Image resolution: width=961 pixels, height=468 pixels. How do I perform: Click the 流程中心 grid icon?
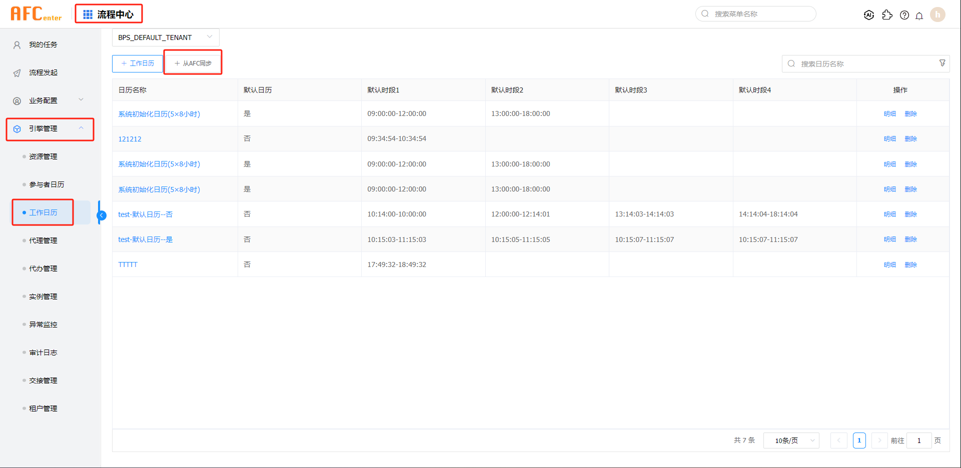[x=88, y=14]
